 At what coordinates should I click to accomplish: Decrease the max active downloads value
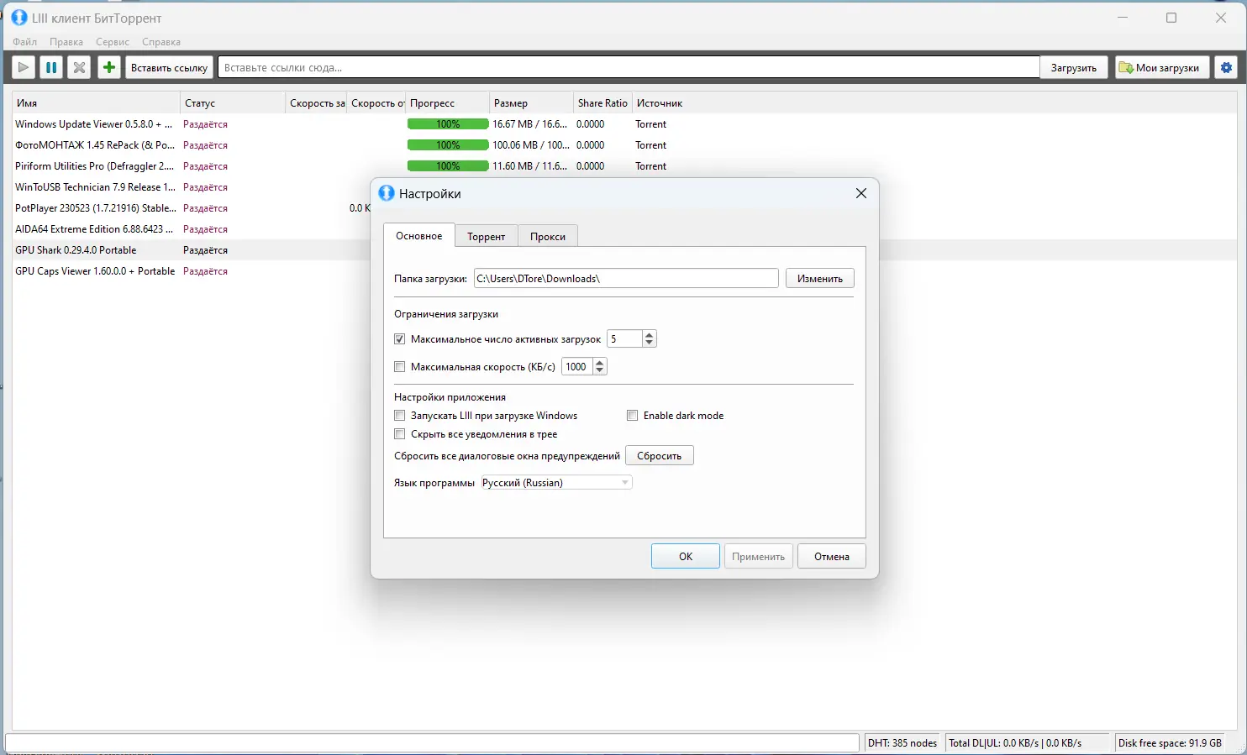pyautogui.click(x=649, y=343)
